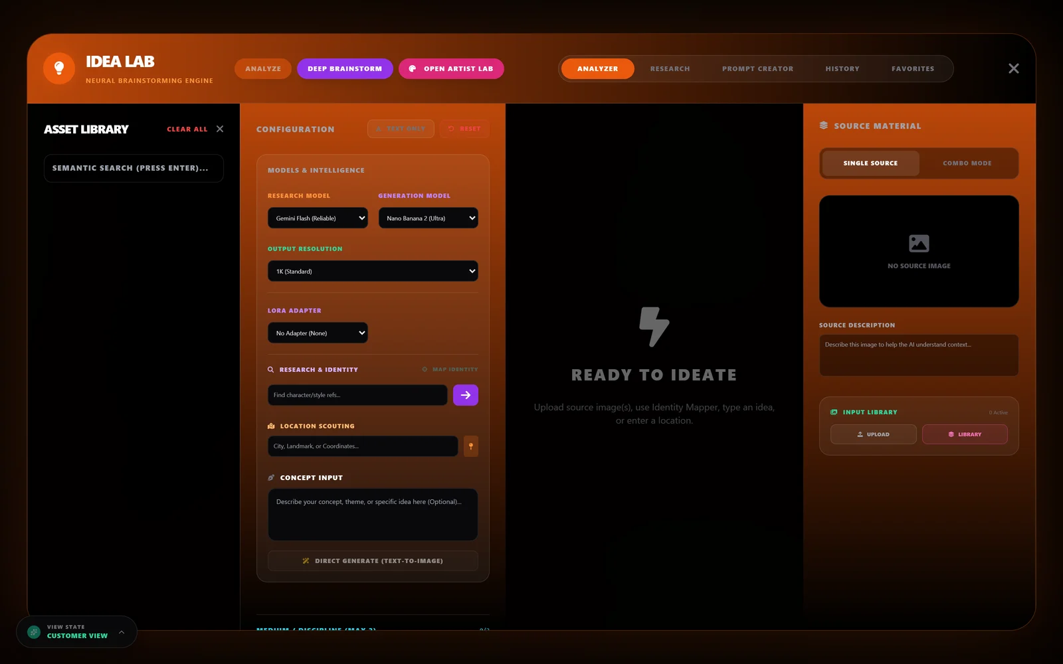Click Map Identity
The height and width of the screenshot is (664, 1063).
coord(450,370)
